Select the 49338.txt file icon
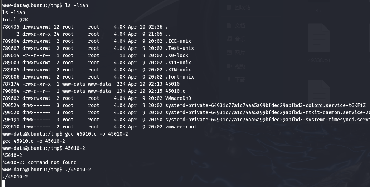Image resolution: width=370 pixels, height=187 pixels. coord(319,37)
